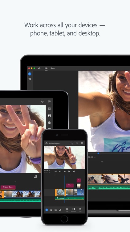
Task: Click the tablet's feedback speech bubble icon
Action: pyautogui.click(x=49, y=102)
